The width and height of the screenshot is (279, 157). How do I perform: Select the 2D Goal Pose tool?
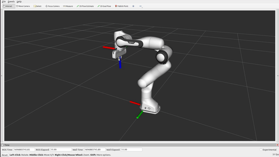pyautogui.click(x=104, y=6)
